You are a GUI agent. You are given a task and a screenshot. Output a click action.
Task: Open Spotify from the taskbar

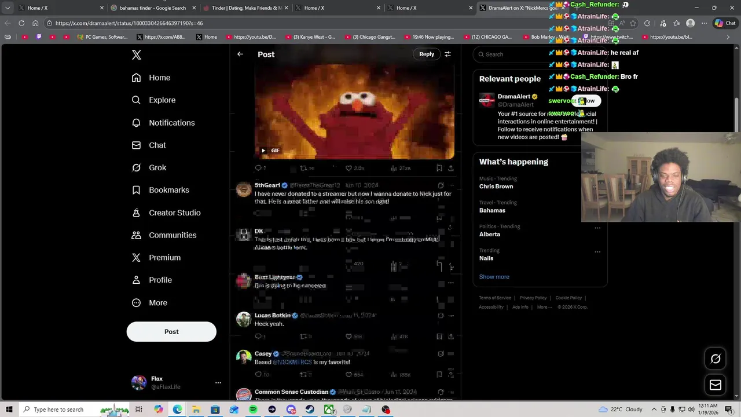coord(253,409)
